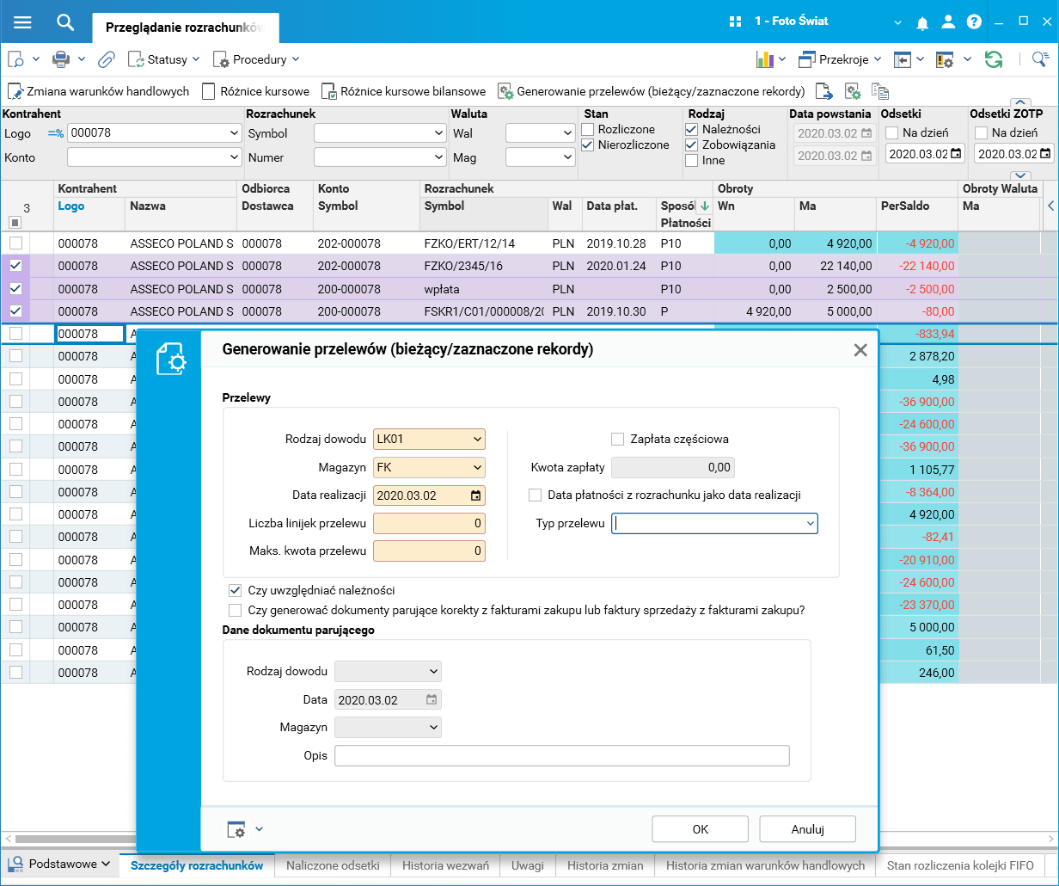
Task: Click the filter search icon at toolbar end
Action: pyautogui.click(x=1041, y=59)
